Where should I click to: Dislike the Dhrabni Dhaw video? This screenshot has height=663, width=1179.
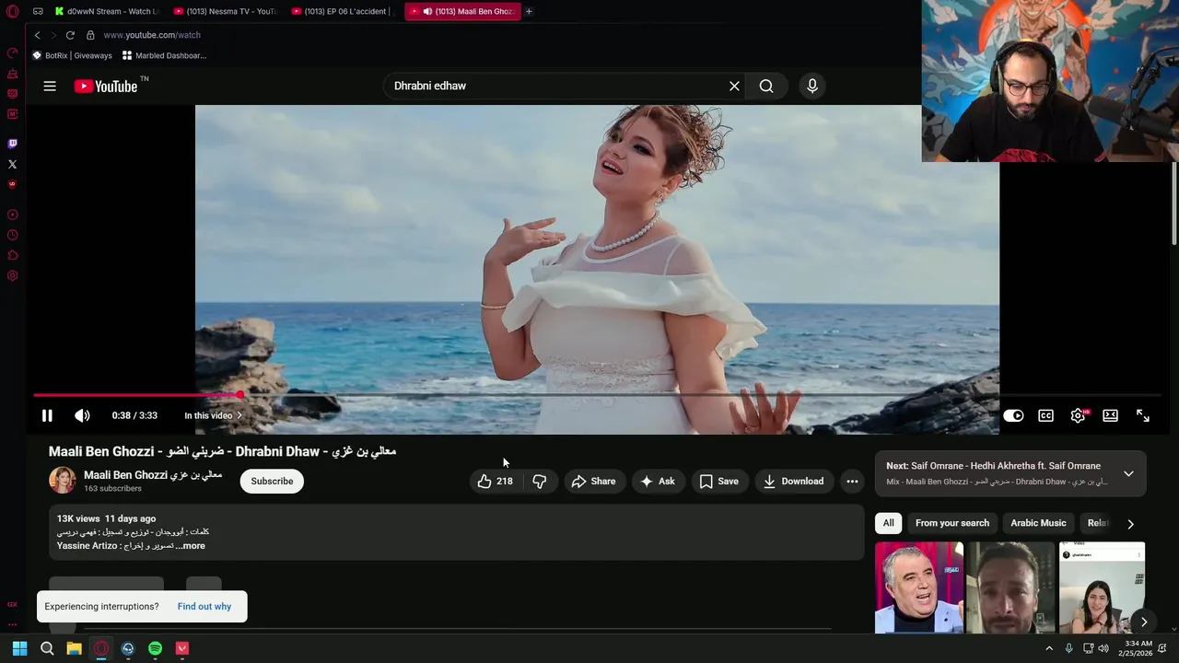click(x=540, y=481)
